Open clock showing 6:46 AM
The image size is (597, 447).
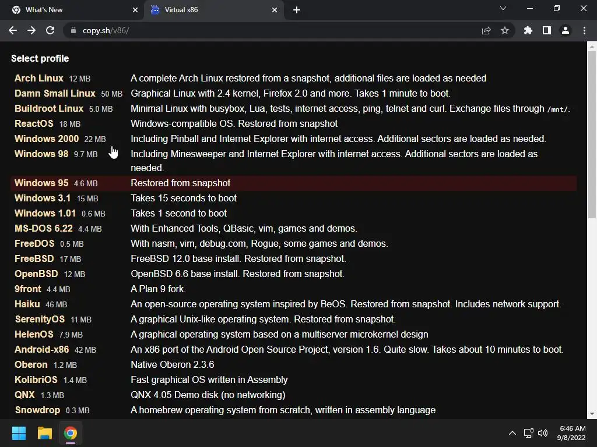click(571, 433)
